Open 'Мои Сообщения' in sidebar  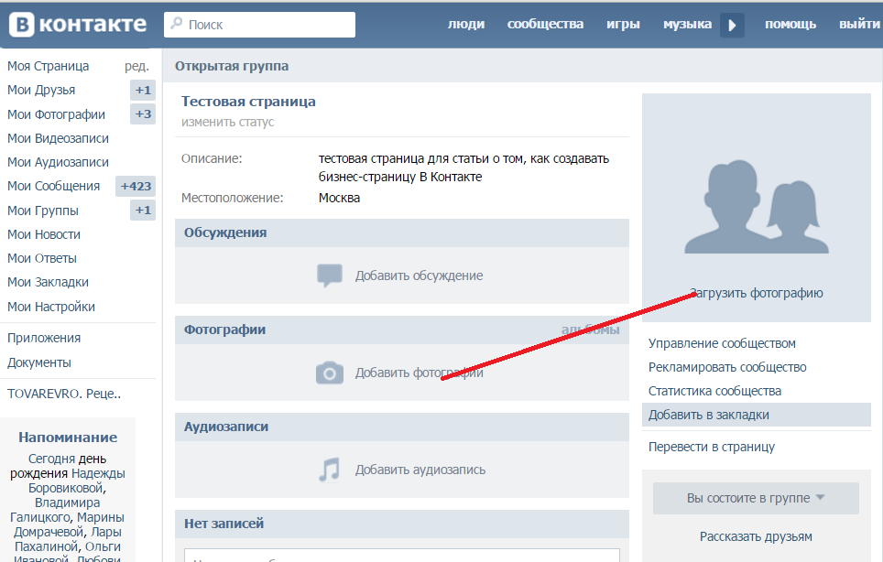pos(53,186)
